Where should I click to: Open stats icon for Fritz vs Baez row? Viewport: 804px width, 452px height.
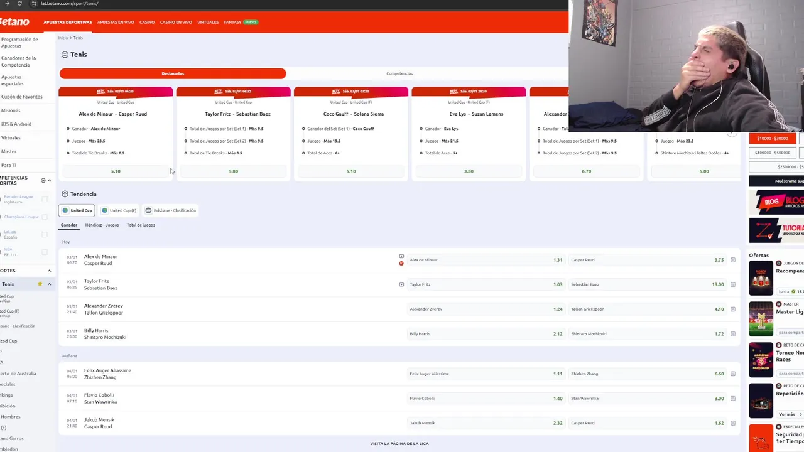[x=732, y=284]
